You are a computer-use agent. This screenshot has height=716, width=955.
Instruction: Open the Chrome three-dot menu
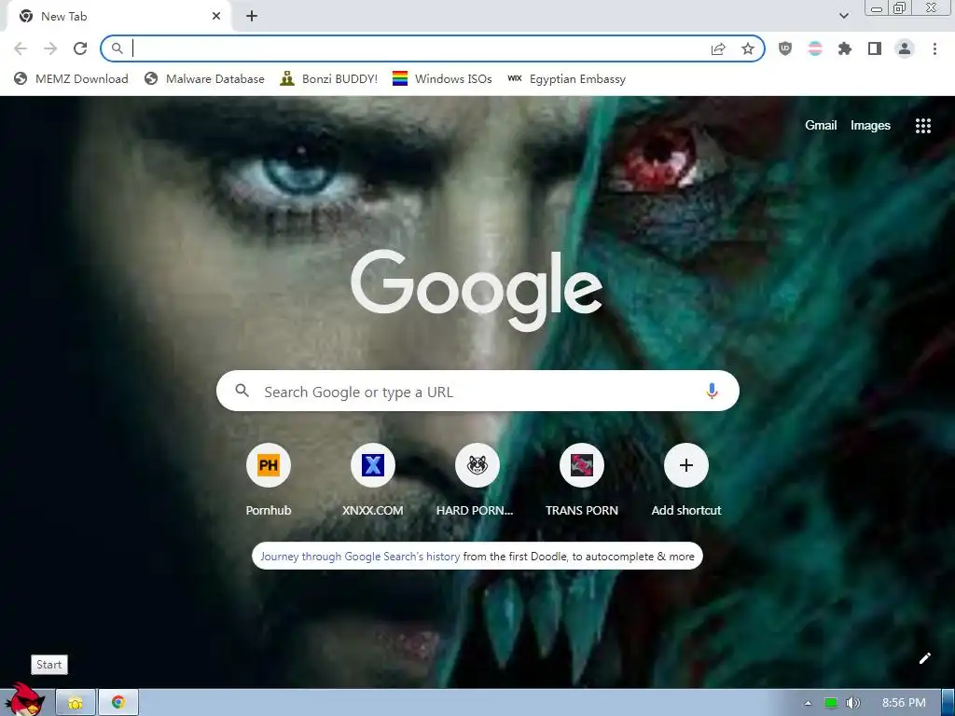coord(934,48)
